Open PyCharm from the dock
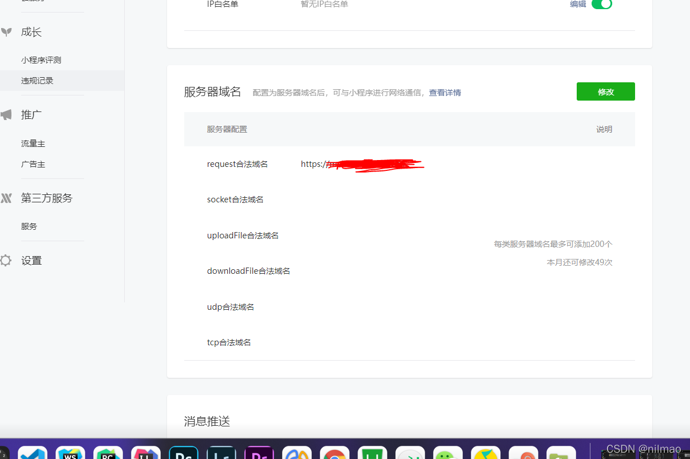Viewport: 690px width, 459px height. point(108,454)
